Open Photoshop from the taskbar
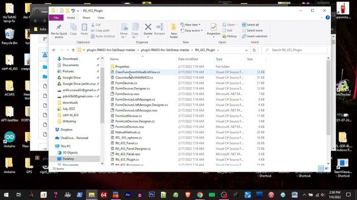This screenshot has height=200, width=357. (x=152, y=195)
